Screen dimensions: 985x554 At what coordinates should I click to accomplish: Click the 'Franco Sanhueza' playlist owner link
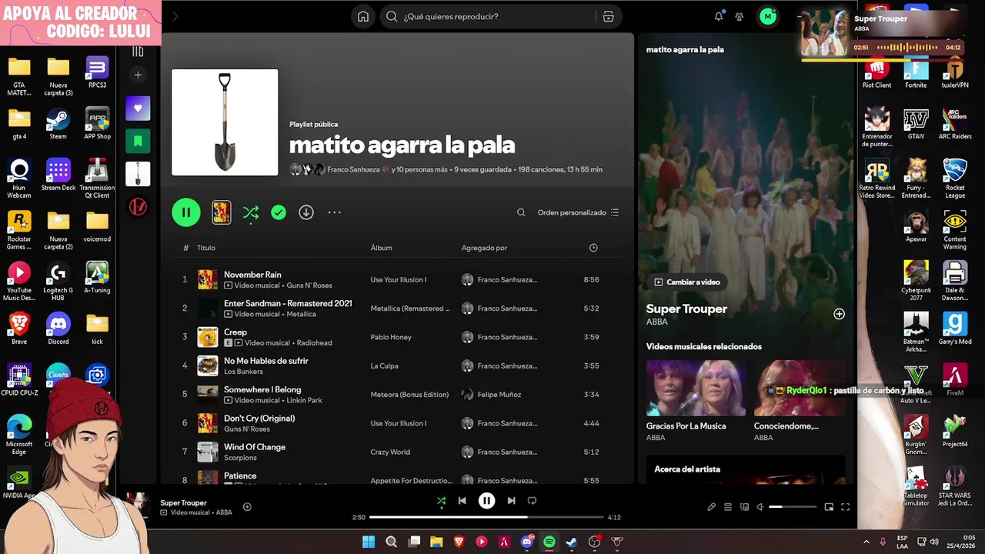pos(353,169)
